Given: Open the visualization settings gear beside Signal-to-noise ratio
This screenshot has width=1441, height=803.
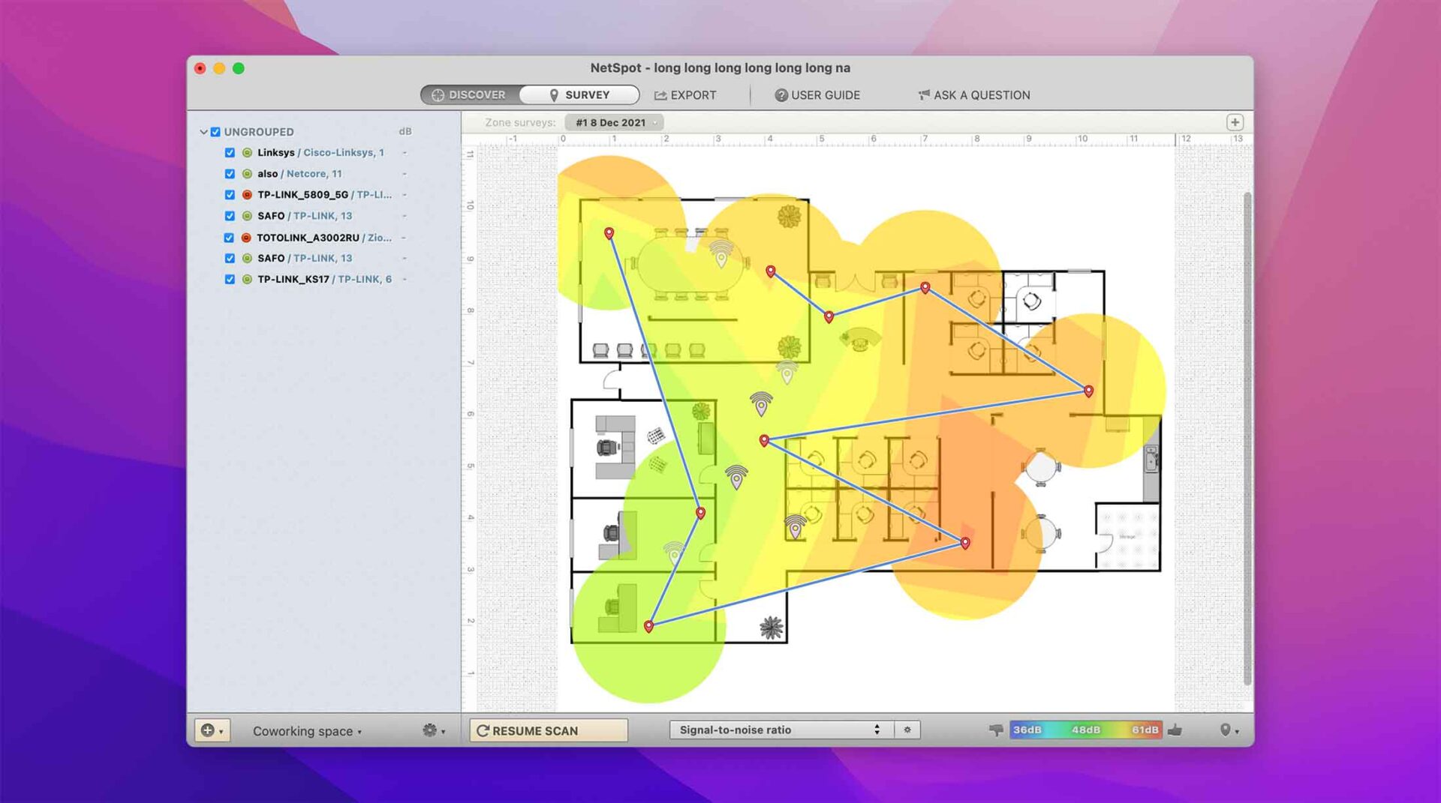Looking at the screenshot, I should tap(907, 729).
